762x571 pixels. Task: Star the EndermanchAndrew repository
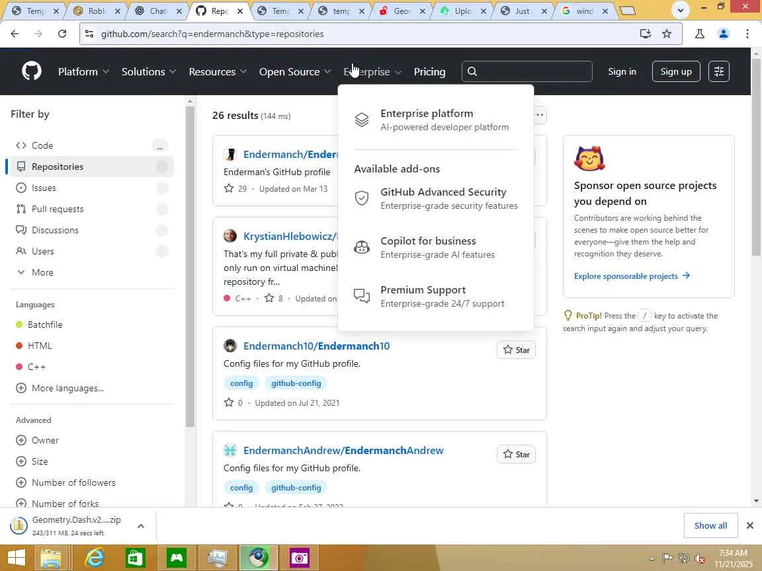[x=516, y=454]
